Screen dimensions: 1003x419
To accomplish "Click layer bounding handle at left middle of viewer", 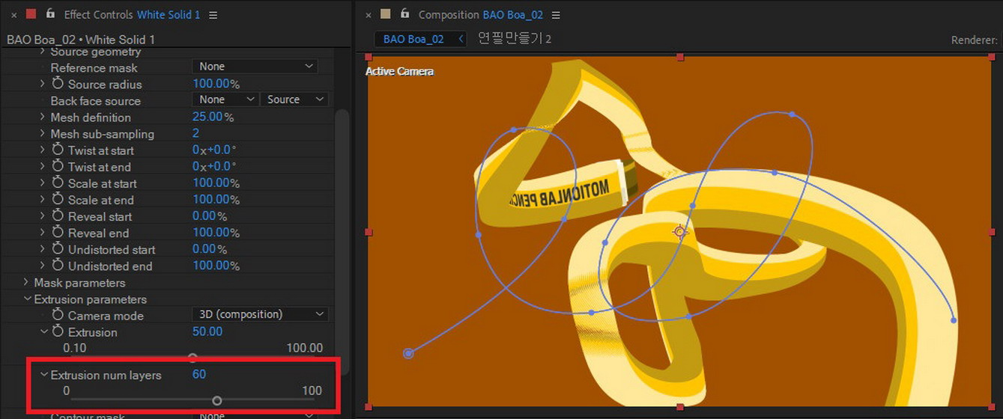I will (368, 233).
